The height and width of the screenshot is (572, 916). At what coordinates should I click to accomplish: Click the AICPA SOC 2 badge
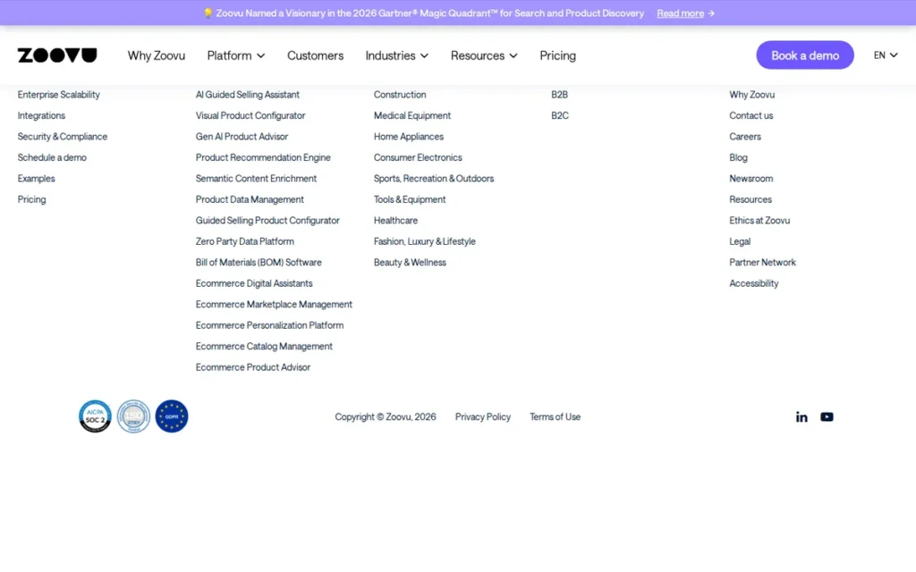coord(95,416)
